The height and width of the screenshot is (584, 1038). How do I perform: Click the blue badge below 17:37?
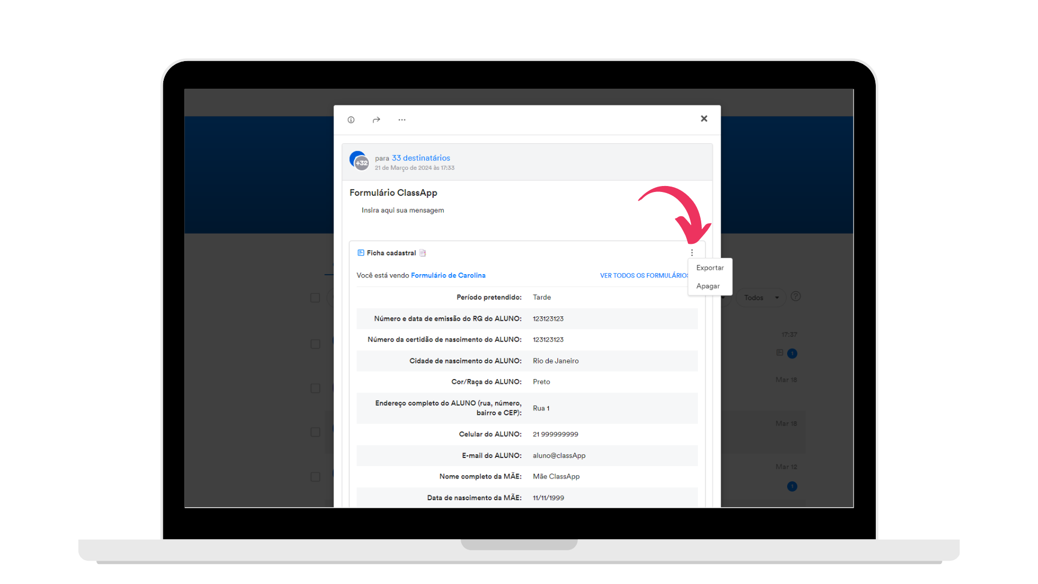click(792, 354)
